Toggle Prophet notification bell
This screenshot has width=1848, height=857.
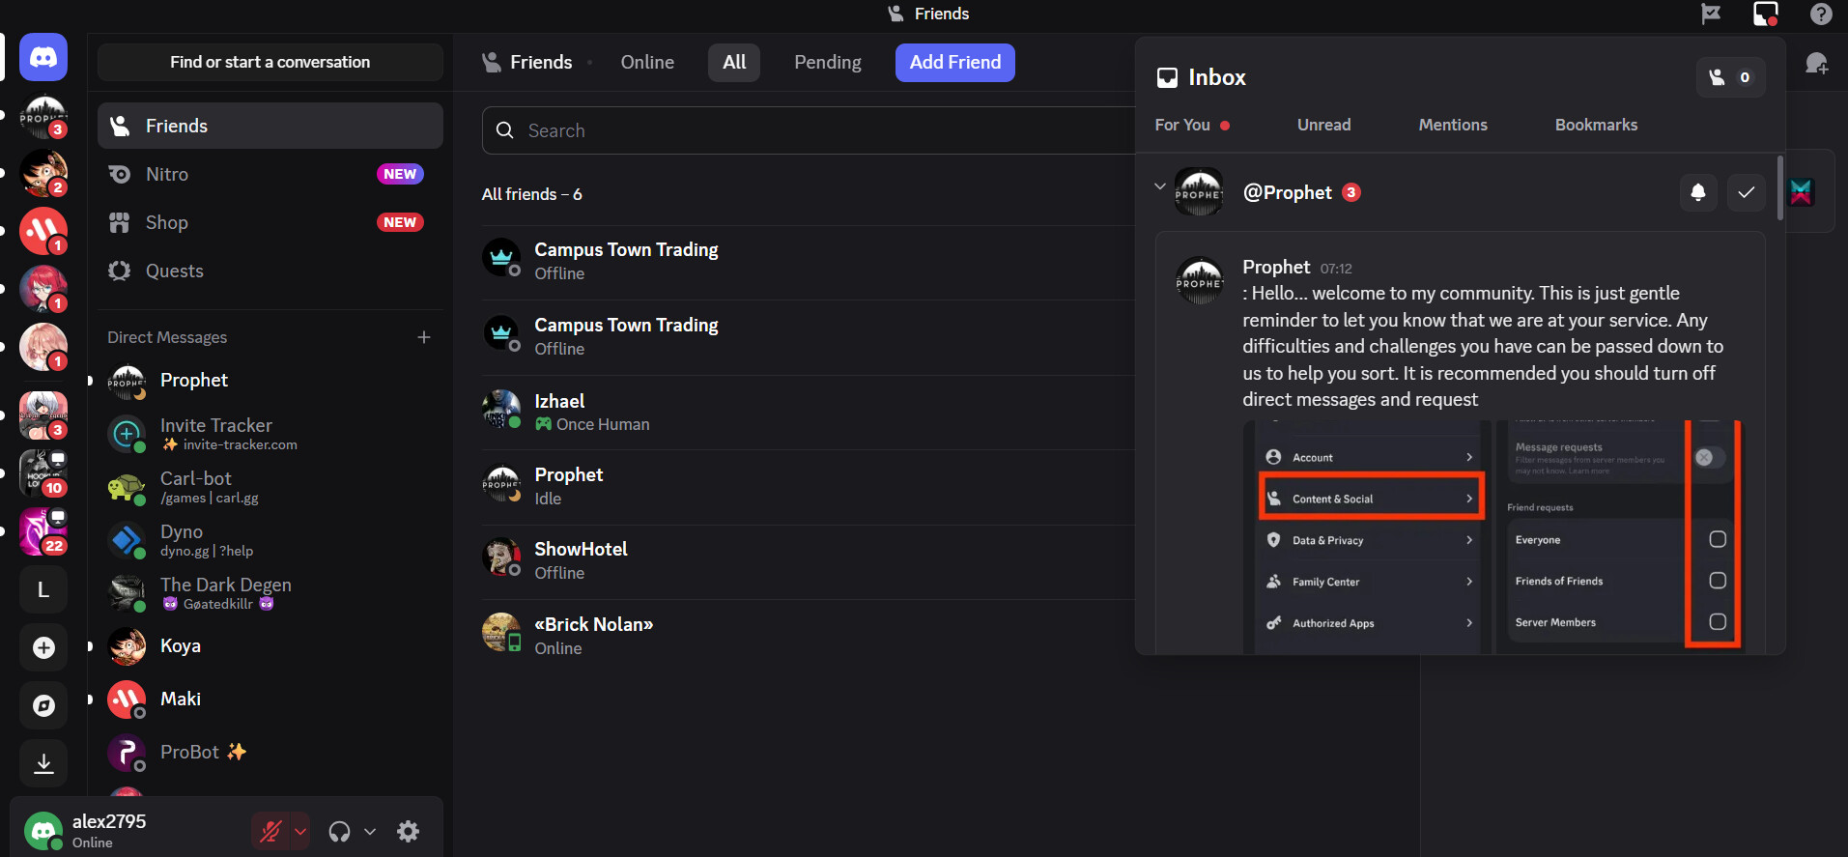point(1697,192)
